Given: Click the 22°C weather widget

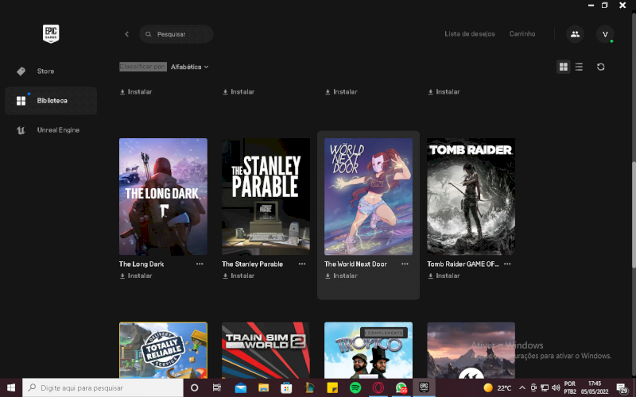Looking at the screenshot, I should point(498,387).
